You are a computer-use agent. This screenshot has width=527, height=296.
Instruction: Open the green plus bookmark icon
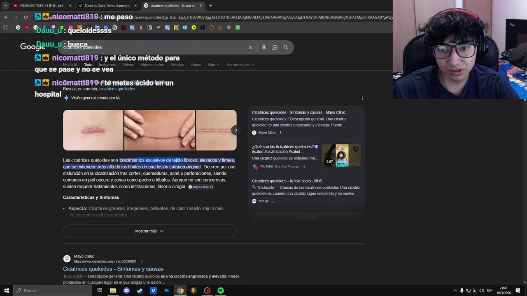pyautogui.click(x=238, y=28)
